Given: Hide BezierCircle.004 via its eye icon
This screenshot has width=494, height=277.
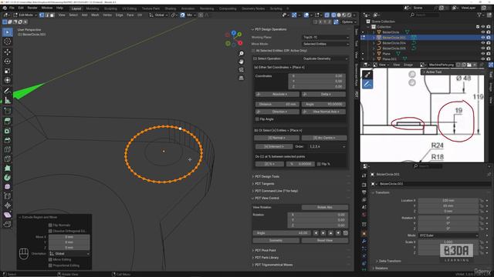Looking at the screenshot, I should coord(483,43).
